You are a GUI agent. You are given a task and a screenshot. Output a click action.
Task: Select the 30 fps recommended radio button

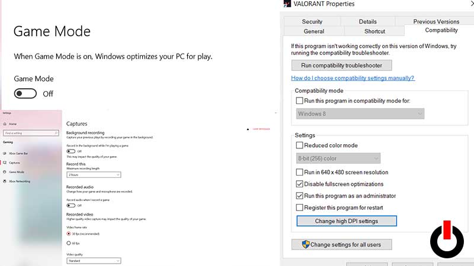click(69, 233)
